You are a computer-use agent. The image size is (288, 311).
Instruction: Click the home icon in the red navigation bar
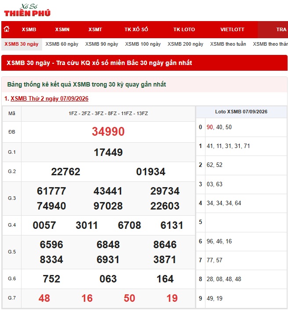point(7,29)
